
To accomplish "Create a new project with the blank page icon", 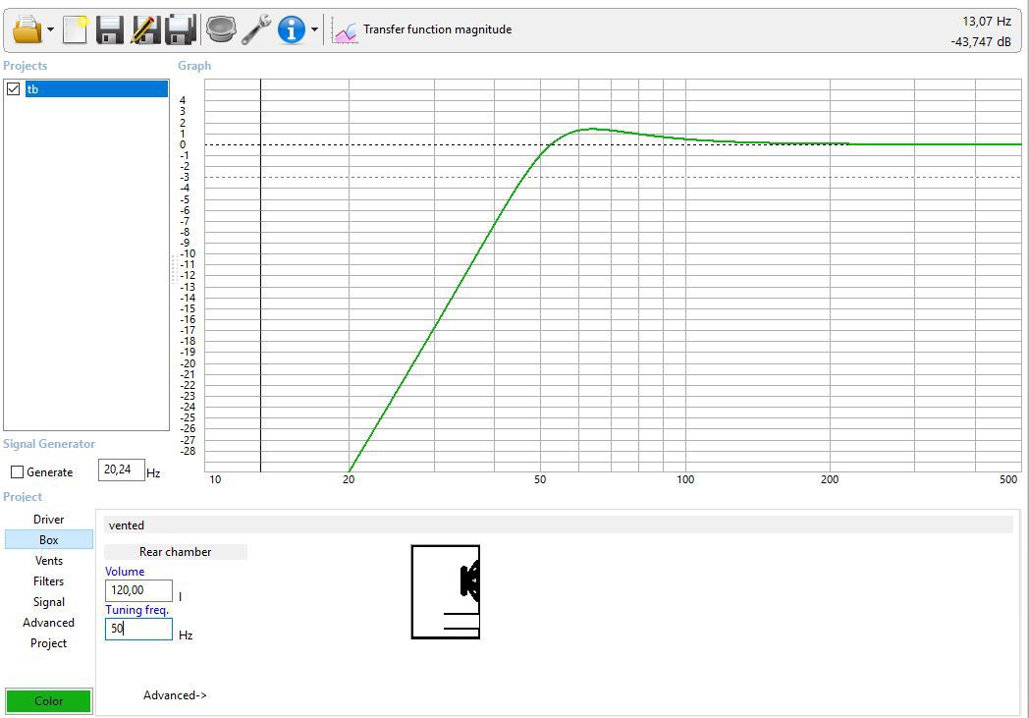I will click(x=76, y=29).
